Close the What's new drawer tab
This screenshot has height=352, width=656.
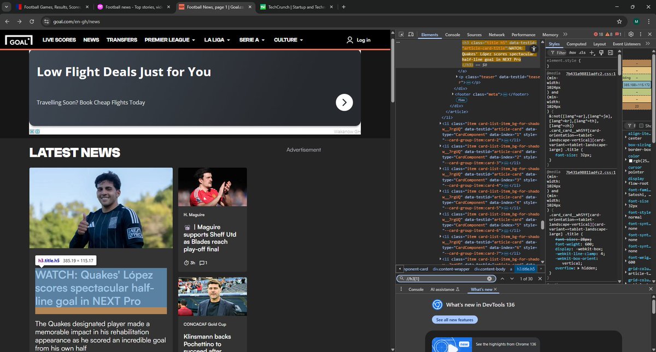495,289
